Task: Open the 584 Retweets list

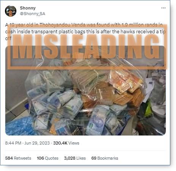Action: (18, 158)
